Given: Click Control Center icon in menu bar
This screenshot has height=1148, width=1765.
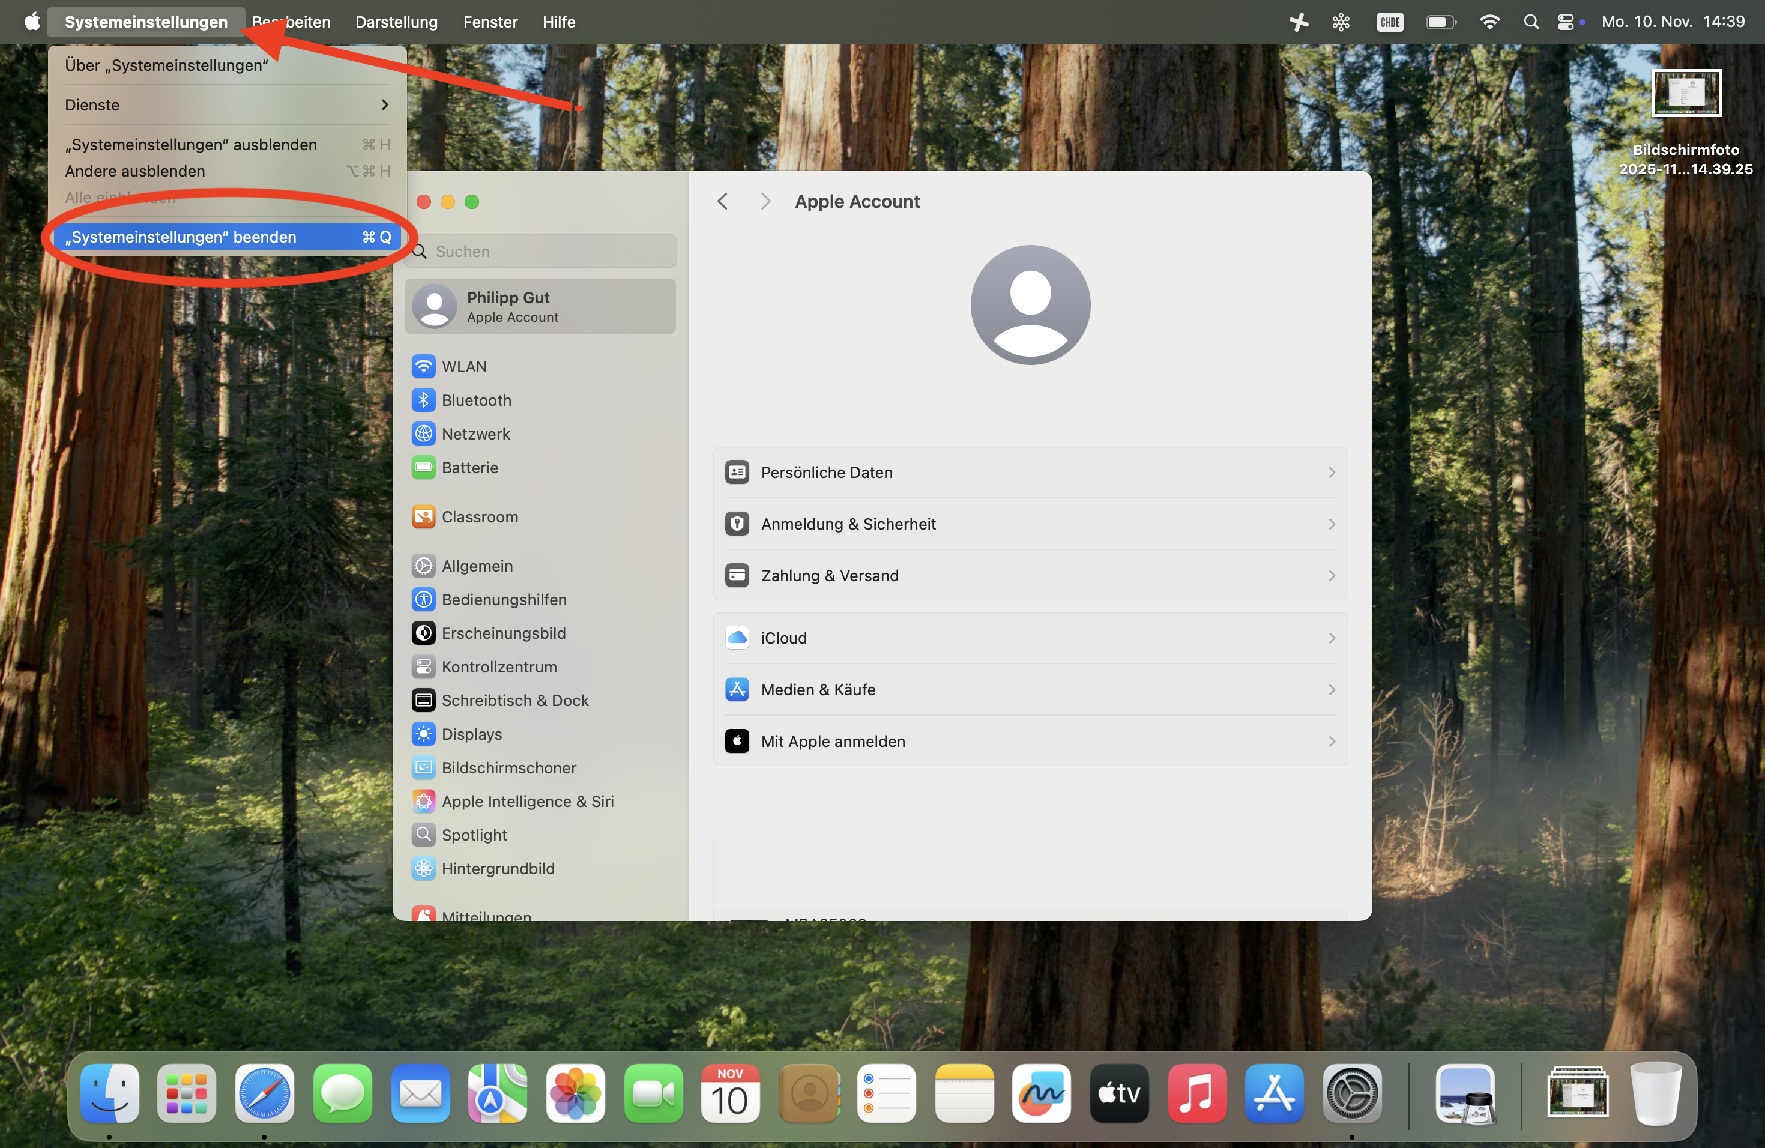Looking at the screenshot, I should tap(1564, 22).
